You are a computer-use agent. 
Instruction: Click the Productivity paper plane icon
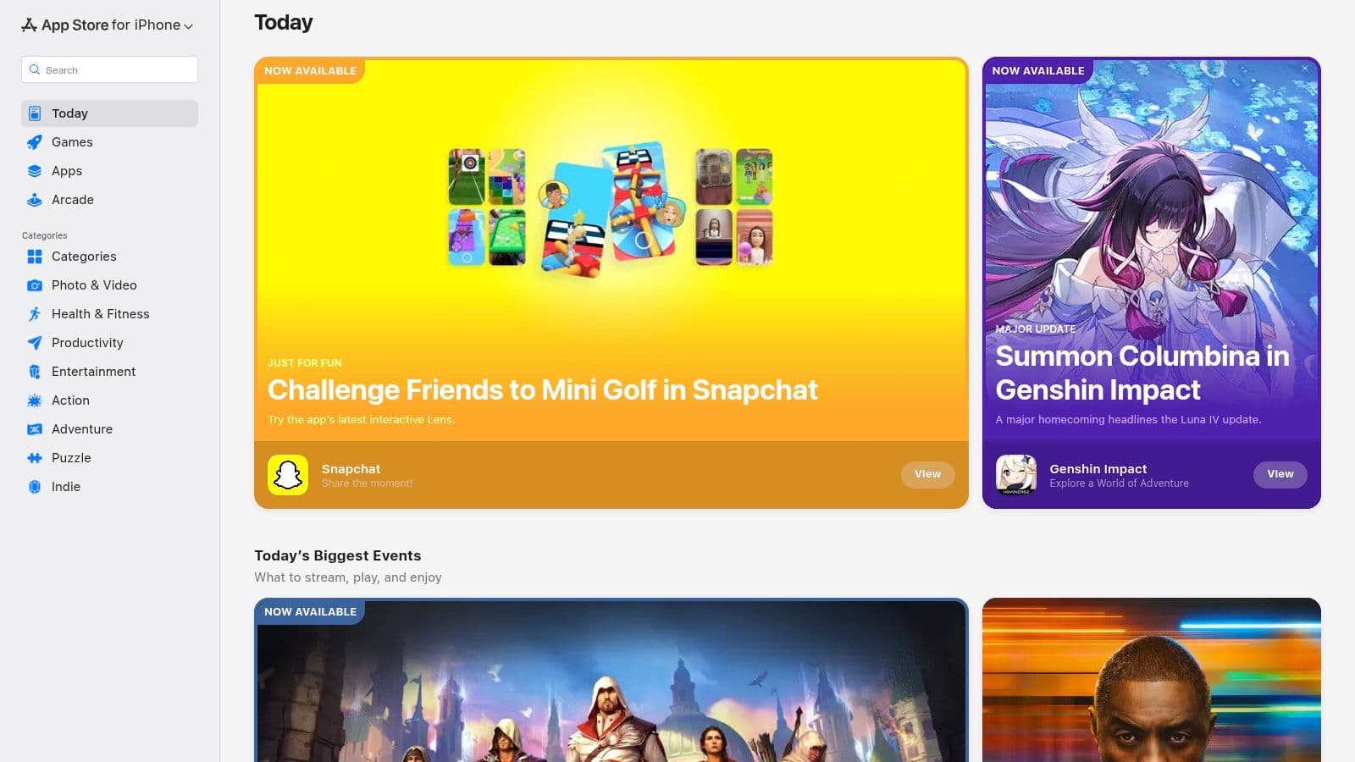coord(35,343)
